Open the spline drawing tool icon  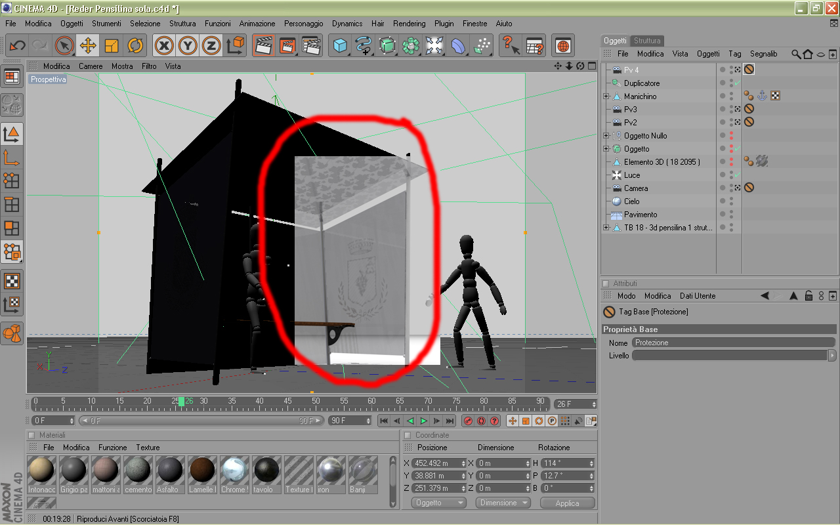(x=364, y=46)
